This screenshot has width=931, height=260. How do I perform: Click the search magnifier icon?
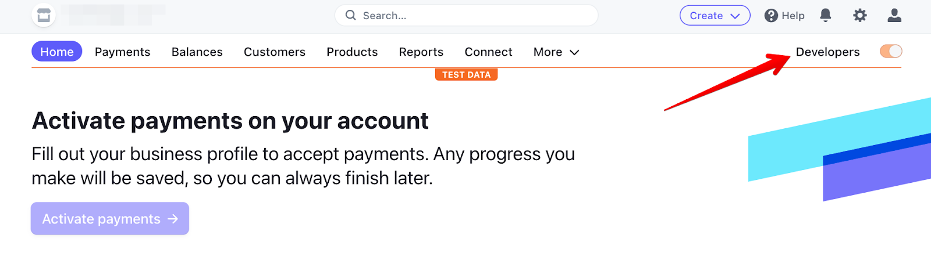pos(350,15)
